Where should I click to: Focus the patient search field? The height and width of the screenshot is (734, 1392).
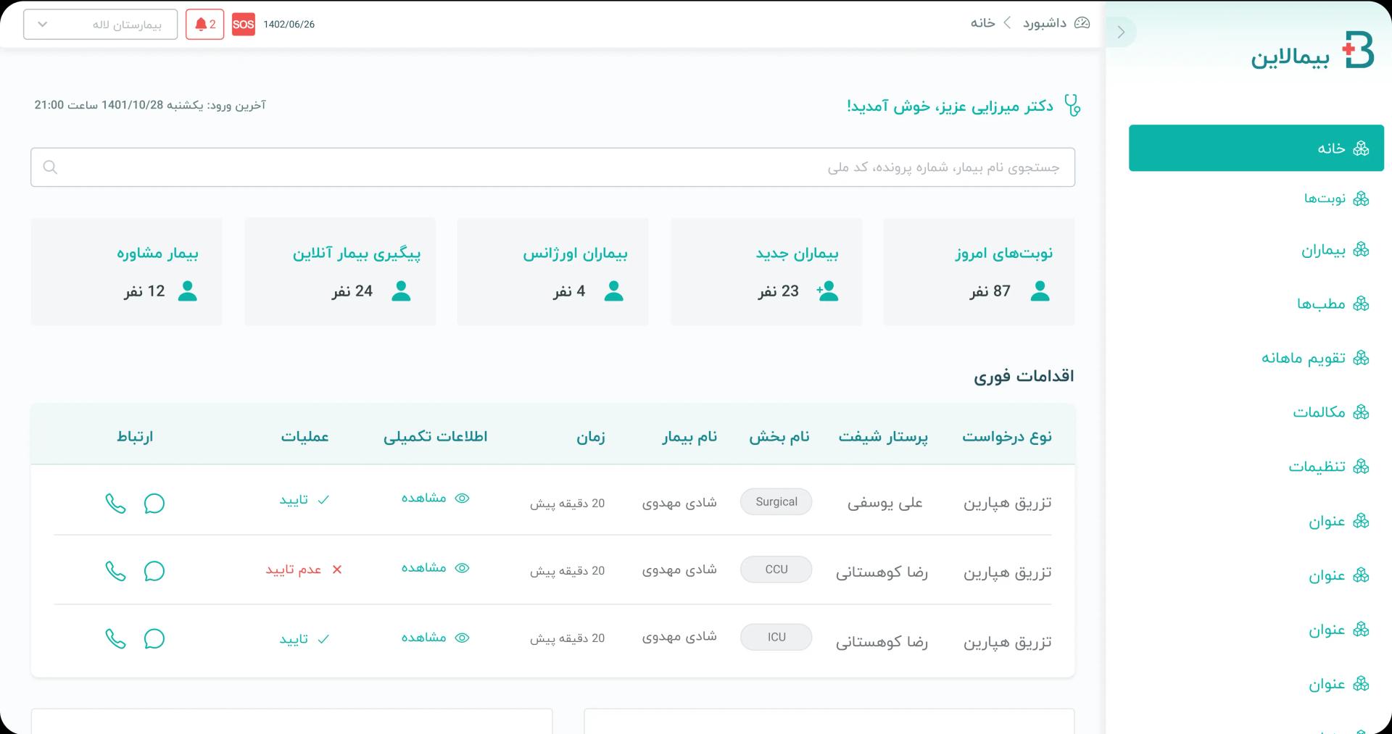pyautogui.click(x=552, y=167)
